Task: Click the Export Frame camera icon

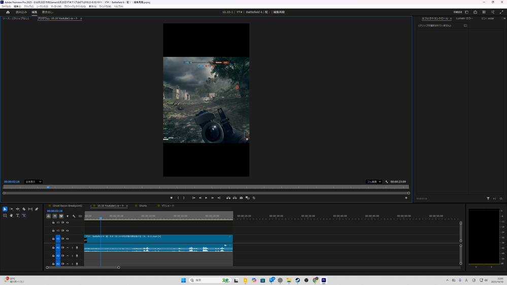Action: (x=241, y=198)
